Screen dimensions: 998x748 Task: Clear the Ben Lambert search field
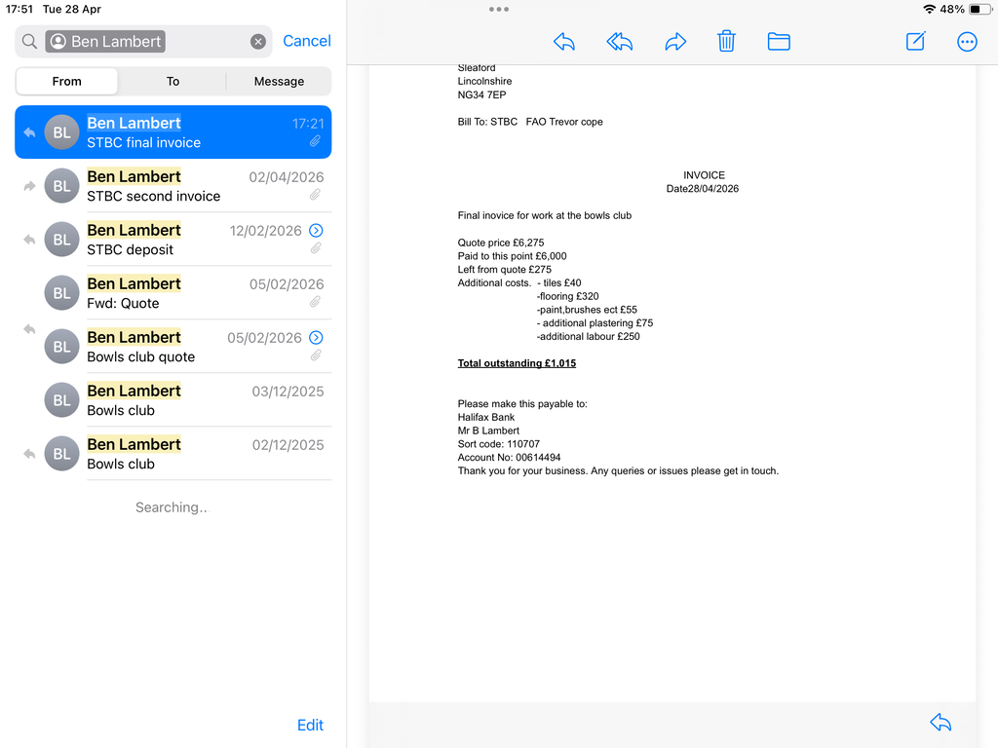click(x=257, y=41)
